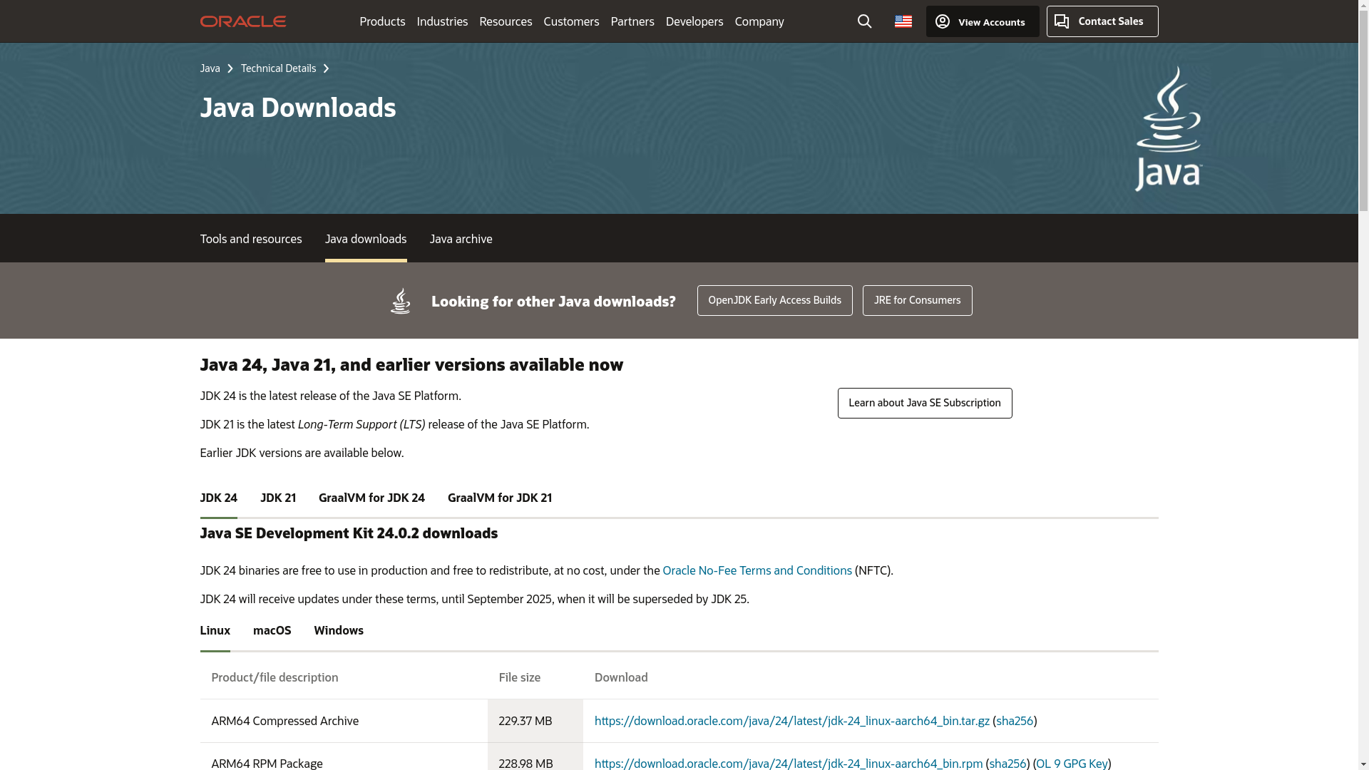Viewport: 1369px width, 770px height.
Task: Download jdk-24_linux-aarch64_bin.tar.gz link
Action: point(791,721)
